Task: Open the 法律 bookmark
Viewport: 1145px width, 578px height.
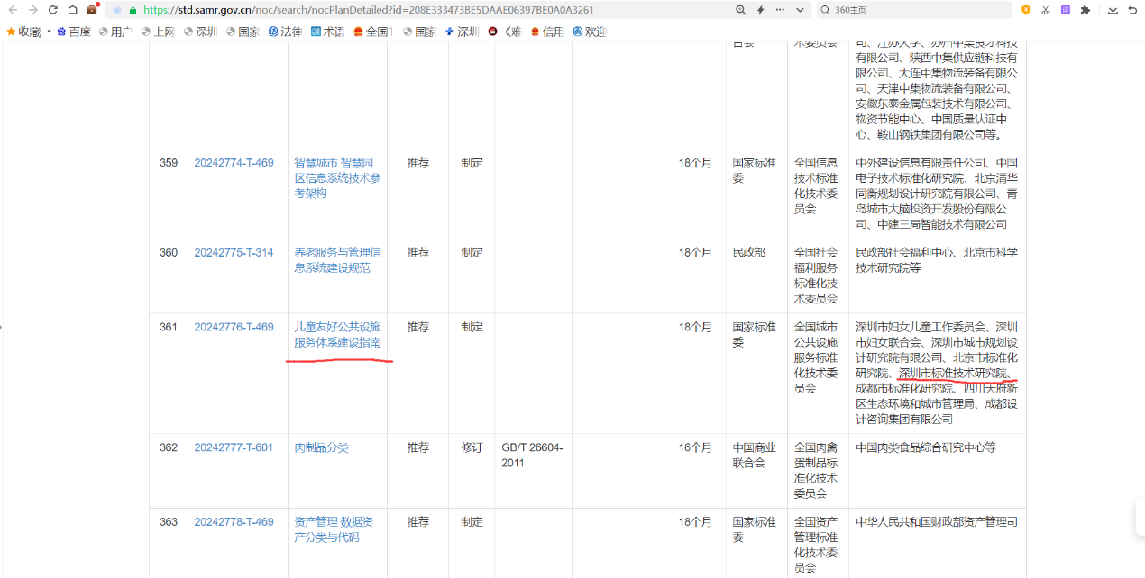Action: click(286, 32)
